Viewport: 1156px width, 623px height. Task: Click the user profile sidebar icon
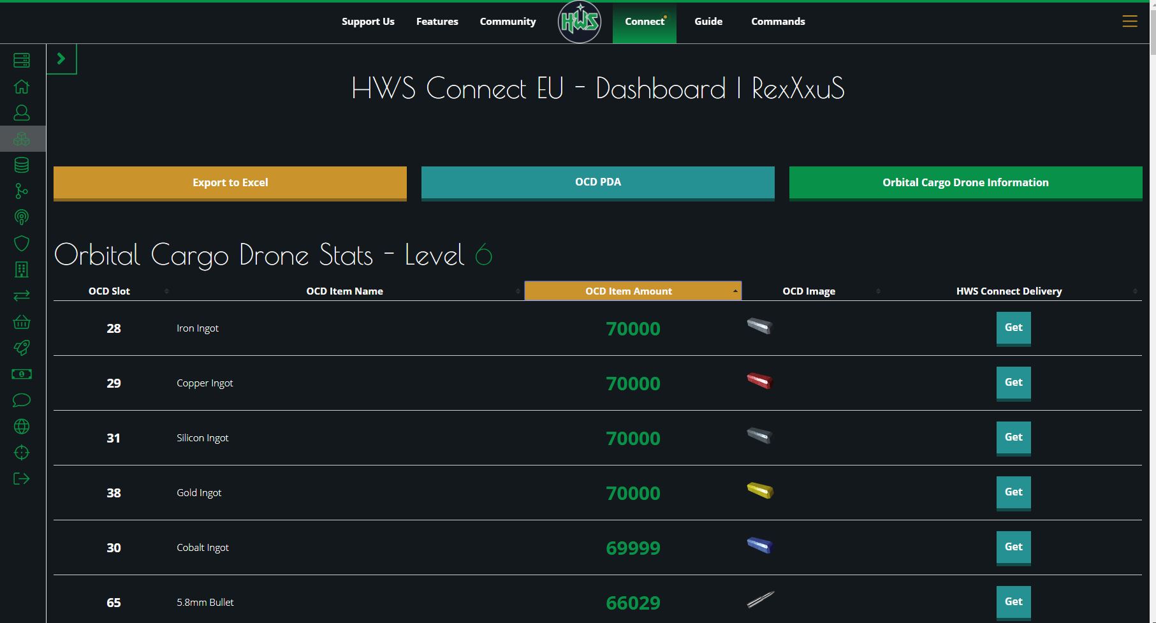click(x=22, y=113)
